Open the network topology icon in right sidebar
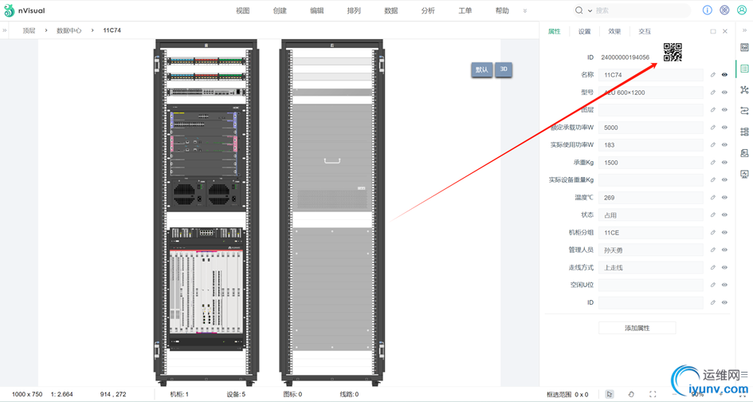 (744, 90)
